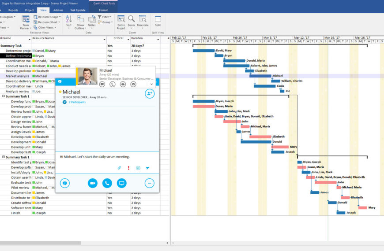Image resolution: width=384 pixels, height=251 pixels.
Task: Click the Market analysis Gantt bar for Michael
Action: pyautogui.click(x=260, y=76)
